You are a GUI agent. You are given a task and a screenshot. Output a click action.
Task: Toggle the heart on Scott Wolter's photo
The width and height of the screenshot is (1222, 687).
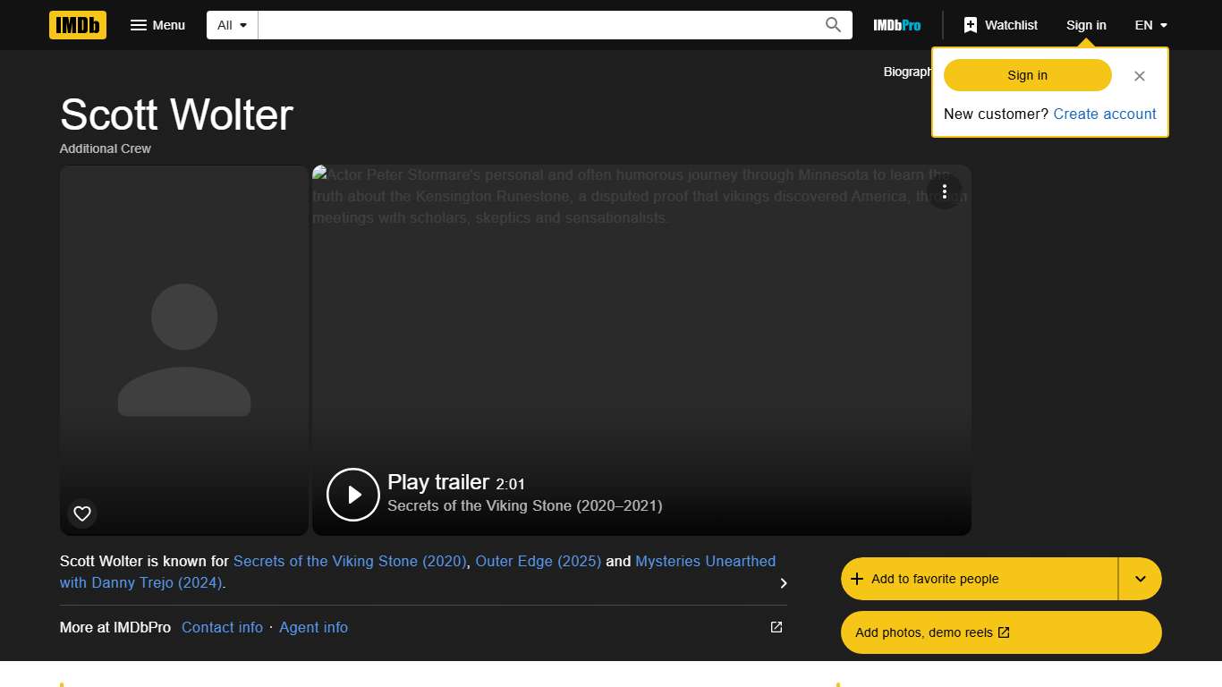pos(82,513)
